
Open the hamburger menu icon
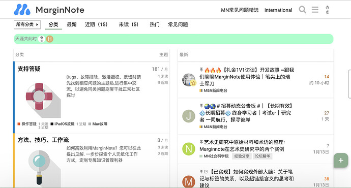click(315, 10)
